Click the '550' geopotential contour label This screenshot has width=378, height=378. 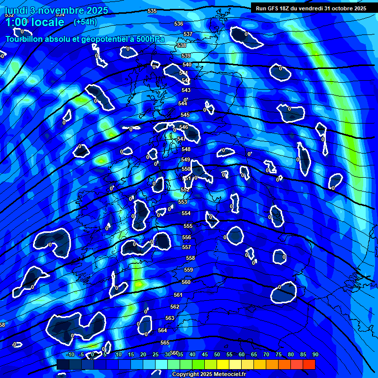coord(186,169)
